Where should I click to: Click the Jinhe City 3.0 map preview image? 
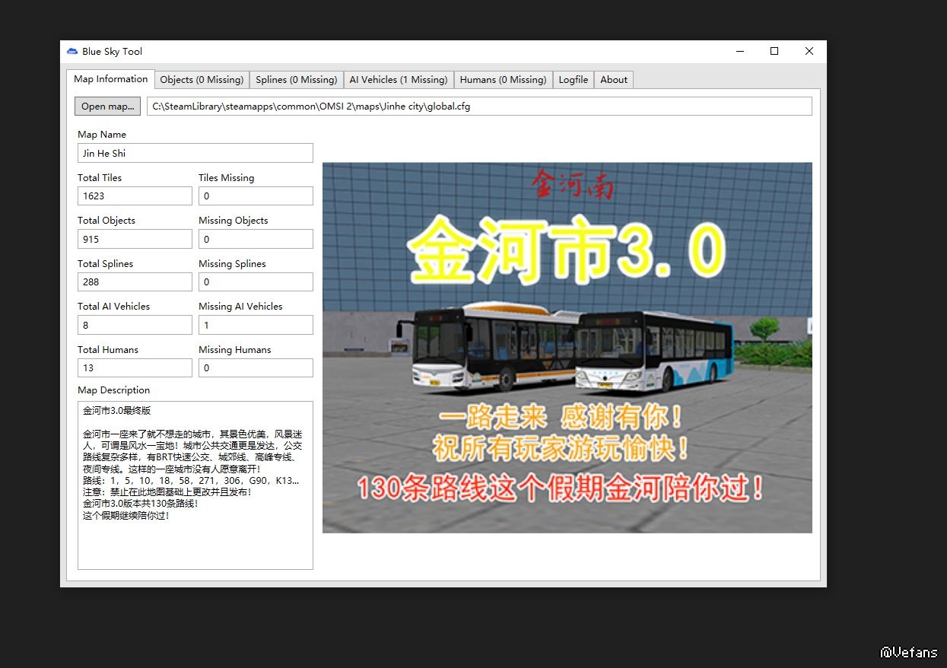coord(567,348)
